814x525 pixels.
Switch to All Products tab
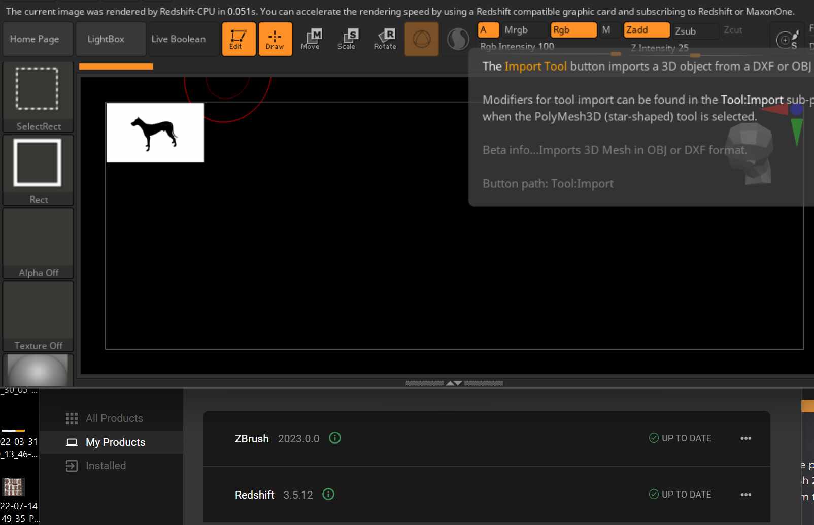coord(114,418)
